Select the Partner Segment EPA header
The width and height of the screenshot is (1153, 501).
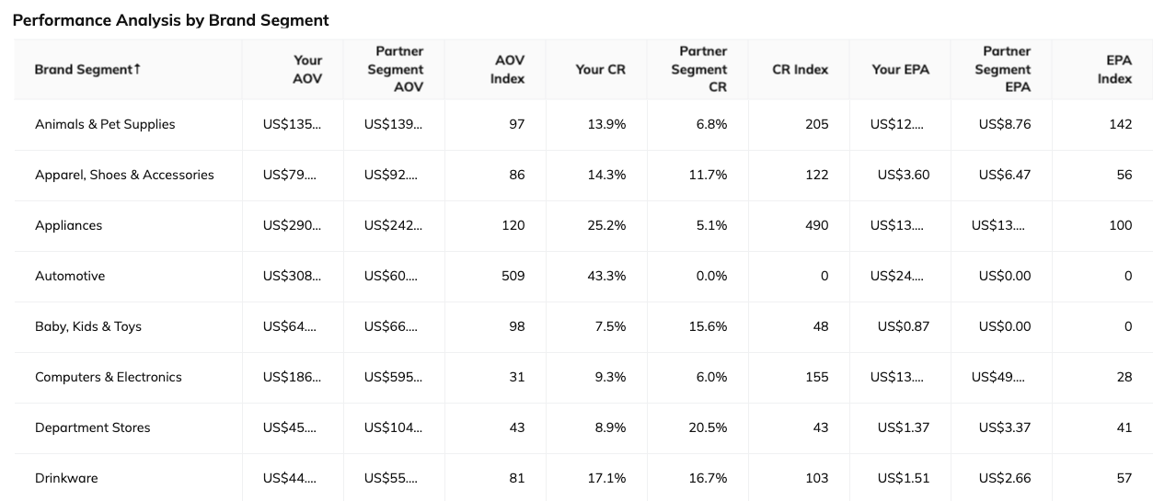pyautogui.click(x=1004, y=70)
